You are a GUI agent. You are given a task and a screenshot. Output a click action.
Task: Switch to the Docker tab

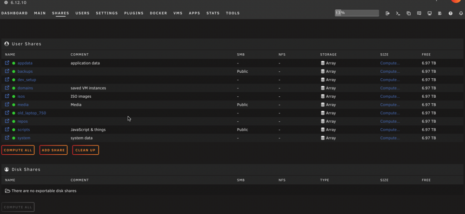(x=159, y=13)
